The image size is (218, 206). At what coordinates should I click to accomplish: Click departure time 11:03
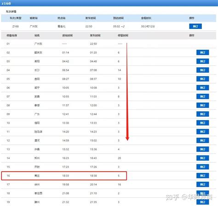coord(93,97)
